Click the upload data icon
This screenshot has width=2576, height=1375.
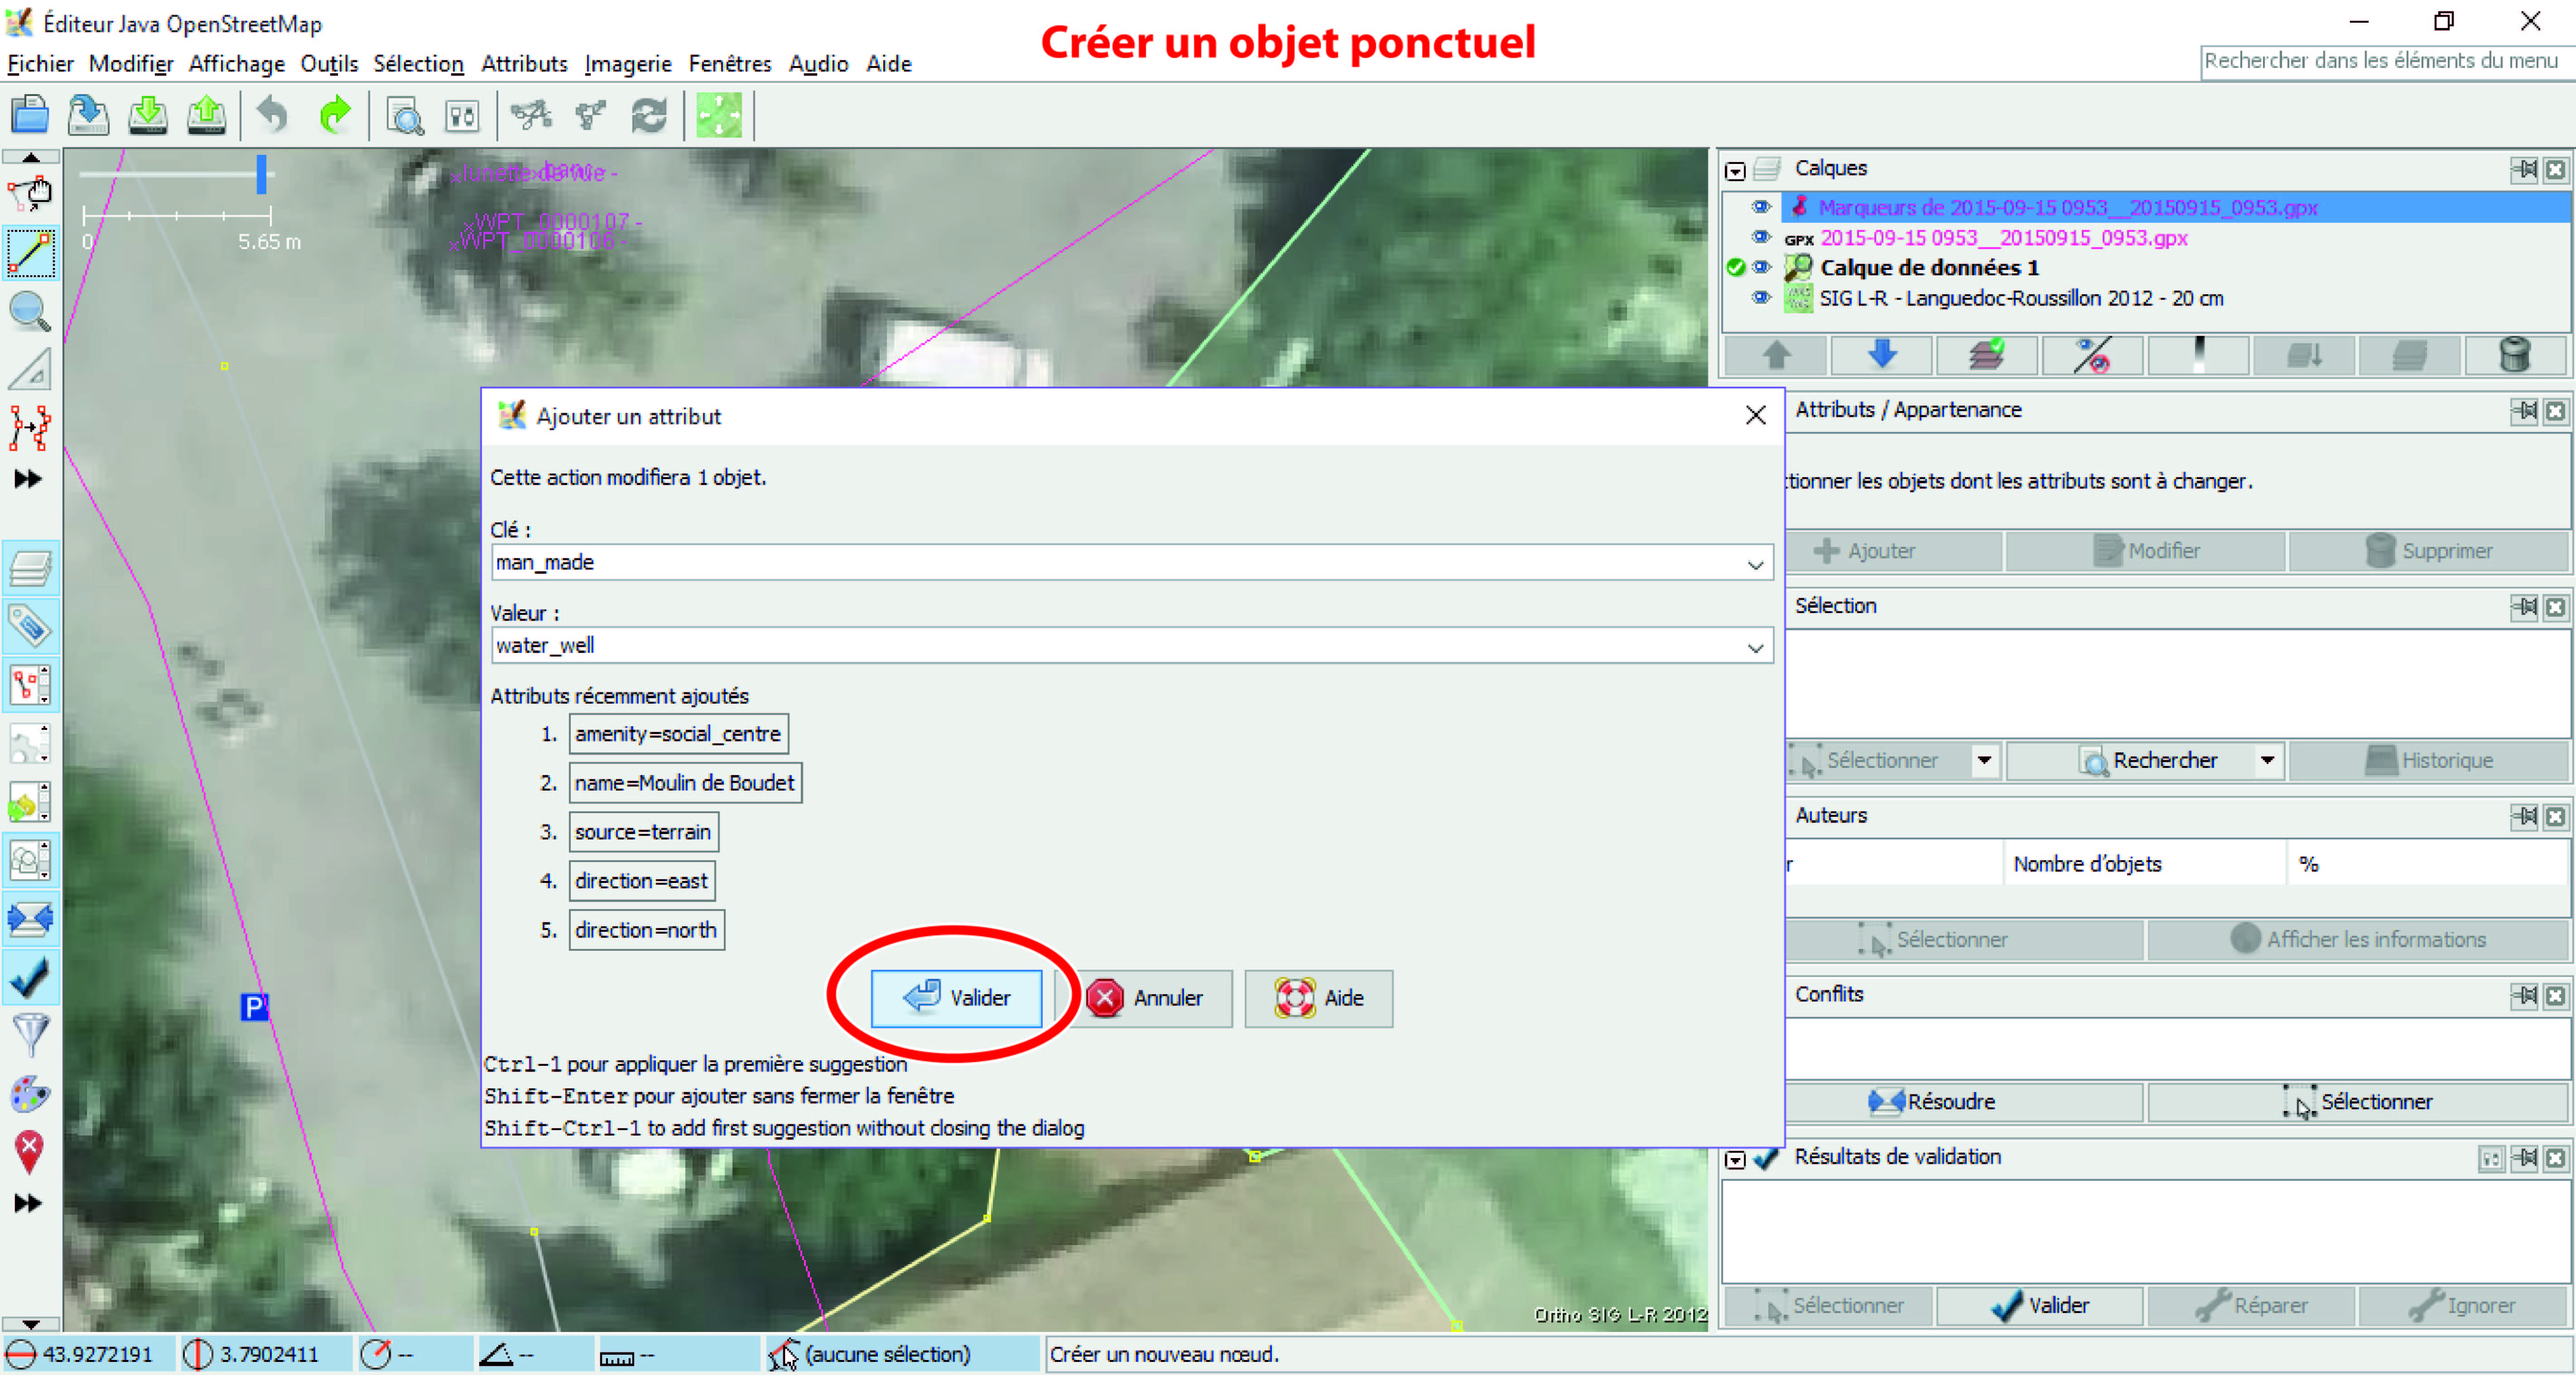[x=207, y=116]
